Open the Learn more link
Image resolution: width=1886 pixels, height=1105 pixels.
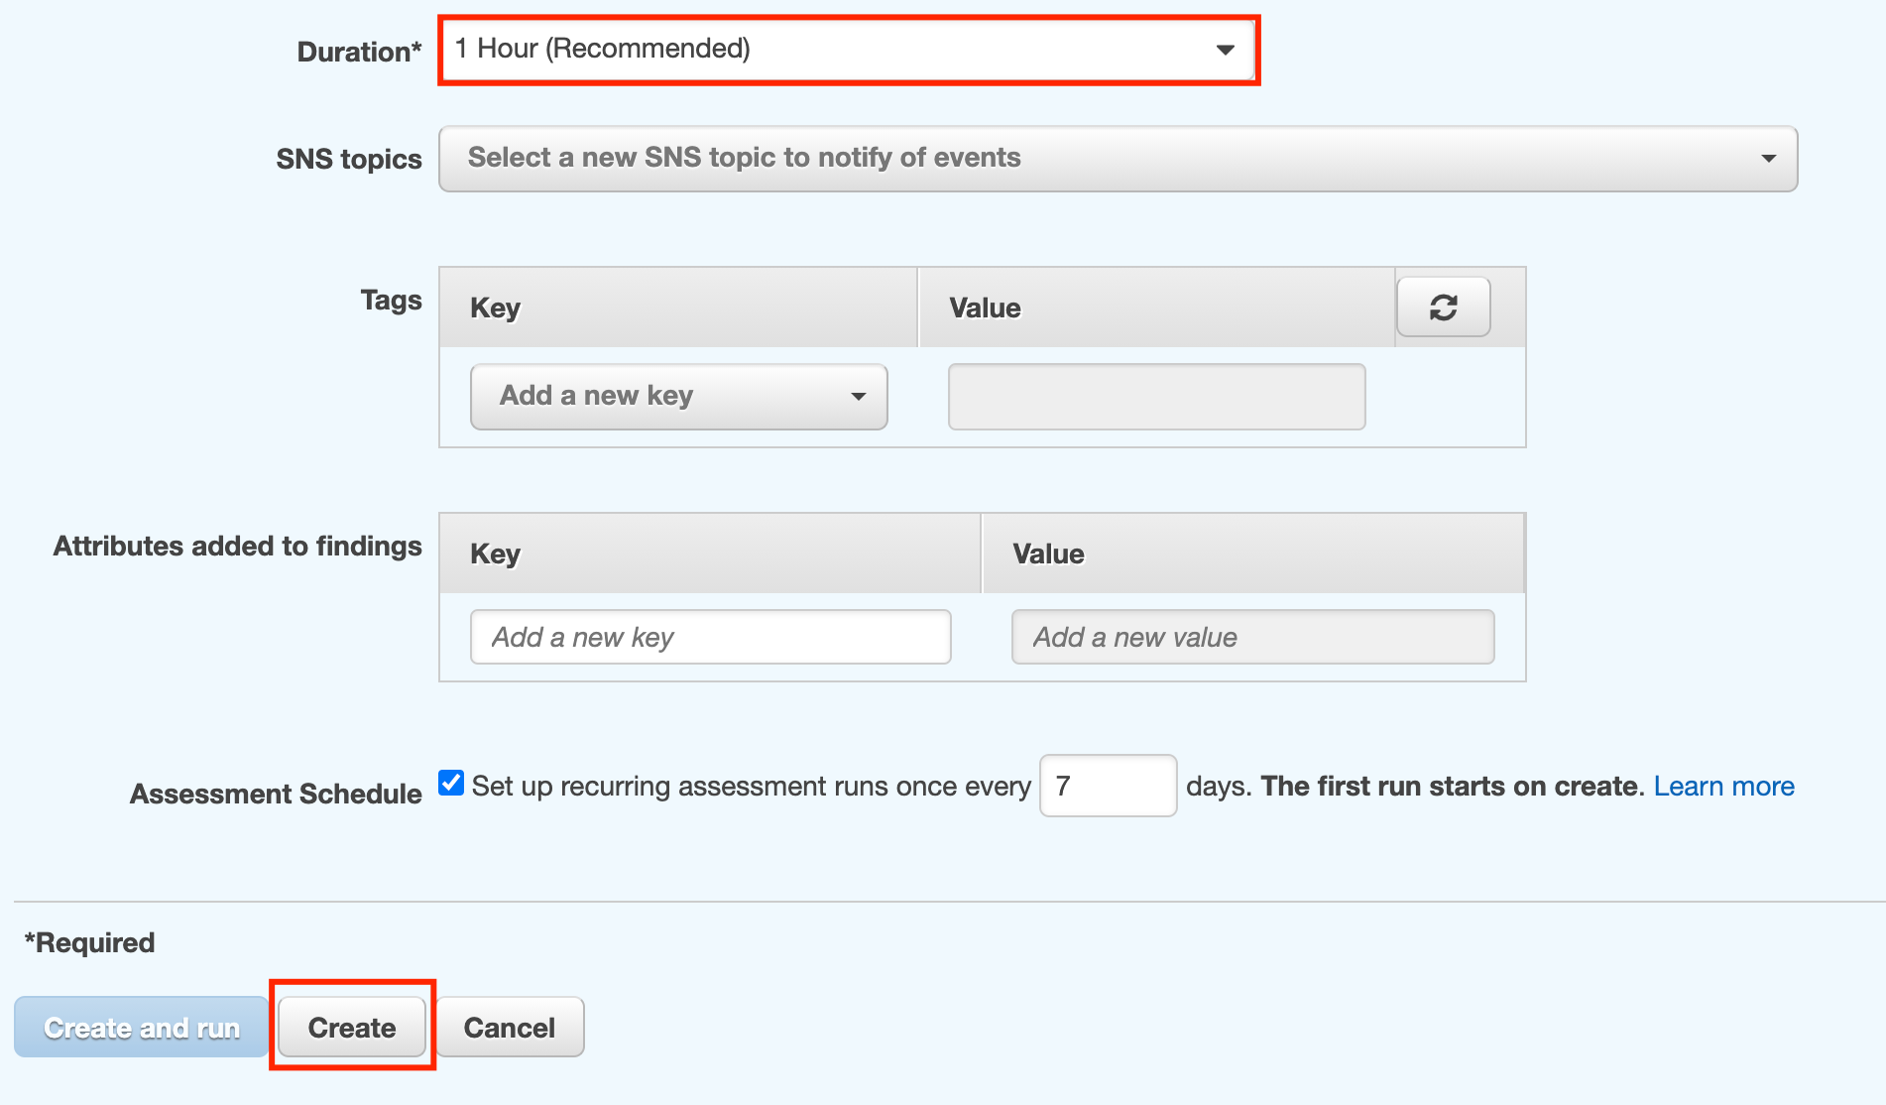[1723, 786]
